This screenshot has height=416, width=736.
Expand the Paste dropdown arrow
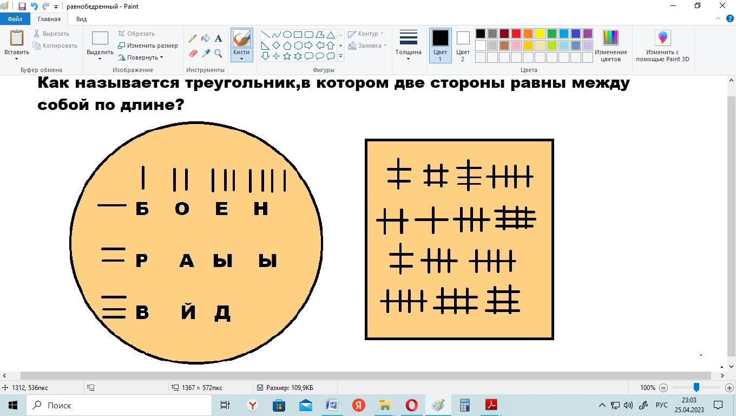coord(17,59)
